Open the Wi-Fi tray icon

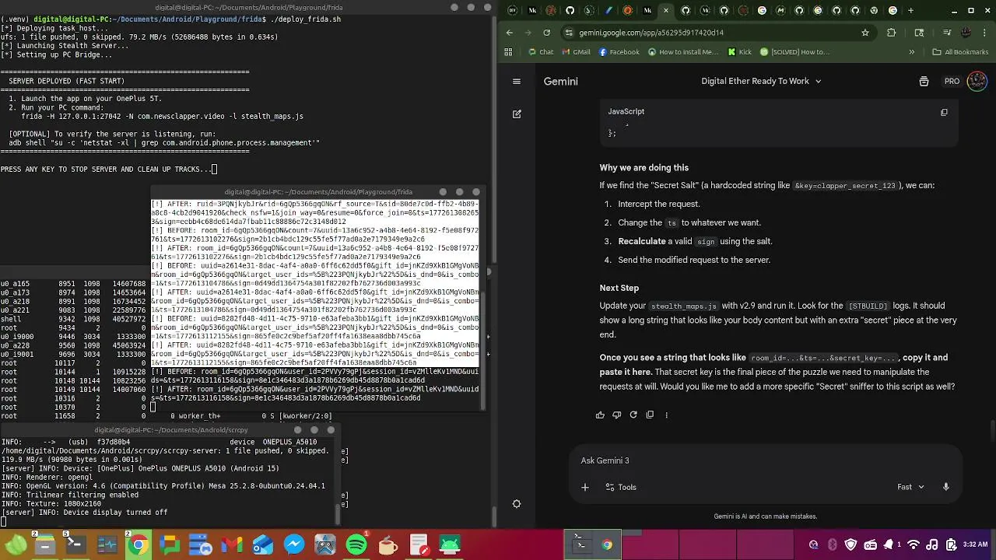(914, 544)
